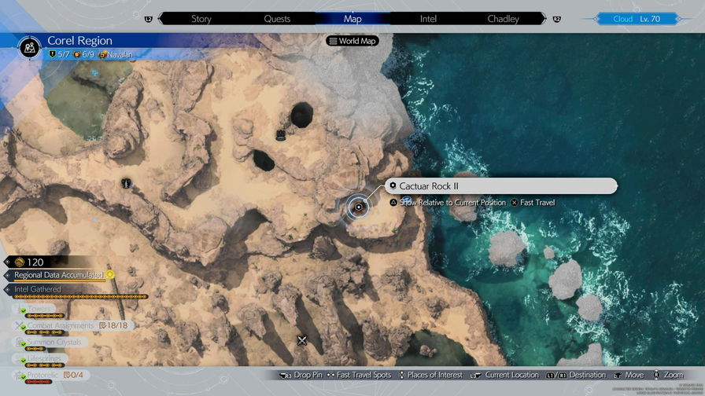Toggle the Summon Crystals checkmark
The width and height of the screenshot is (705, 396).
click(x=22, y=343)
